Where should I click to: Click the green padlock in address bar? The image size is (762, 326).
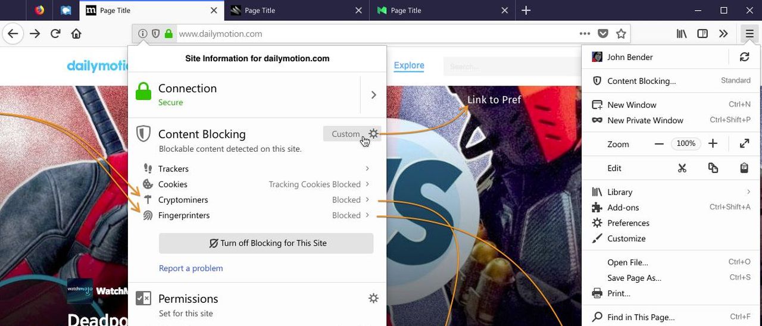[168, 34]
